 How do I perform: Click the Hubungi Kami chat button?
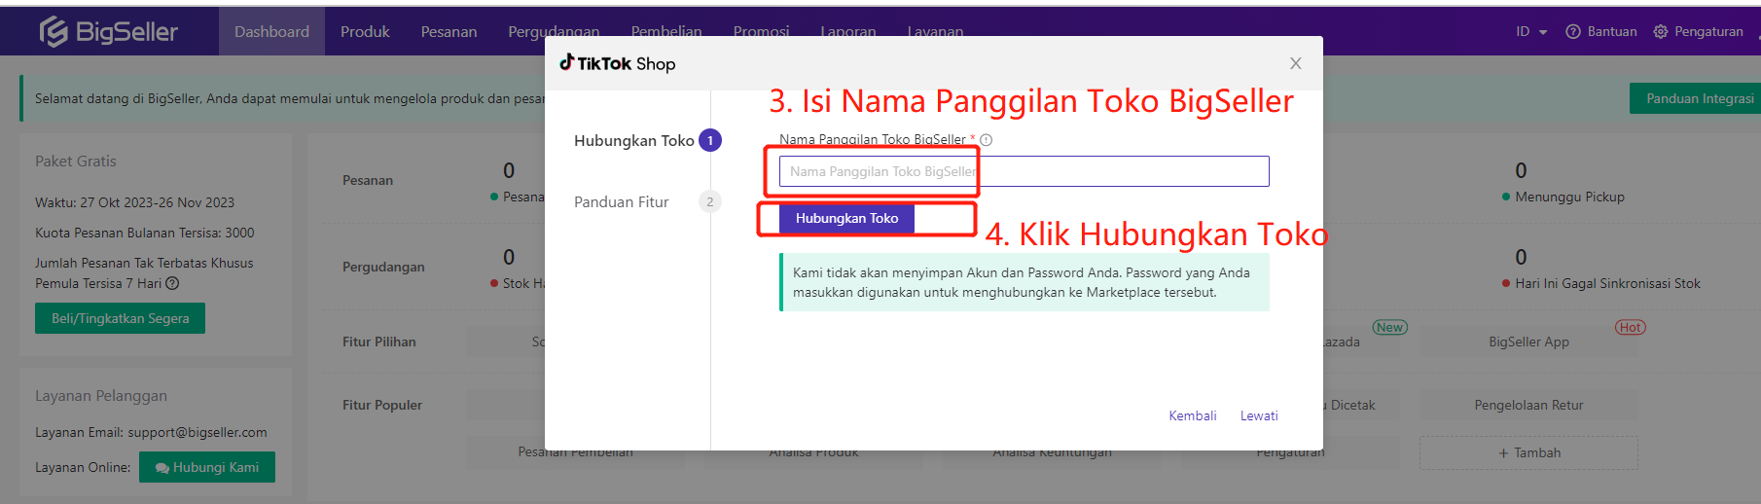pos(207,467)
